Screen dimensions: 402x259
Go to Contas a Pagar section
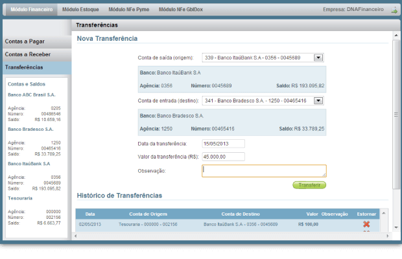[37, 41]
